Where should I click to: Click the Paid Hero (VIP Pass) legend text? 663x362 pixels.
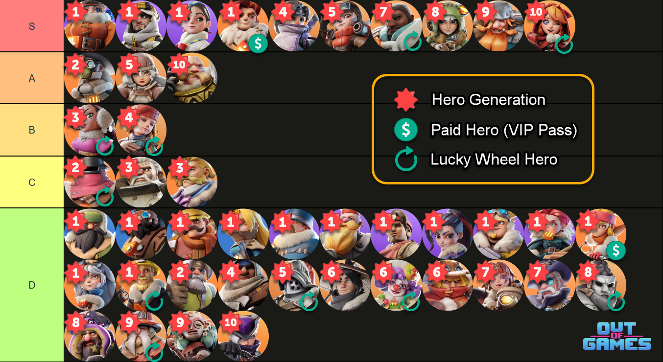(504, 130)
